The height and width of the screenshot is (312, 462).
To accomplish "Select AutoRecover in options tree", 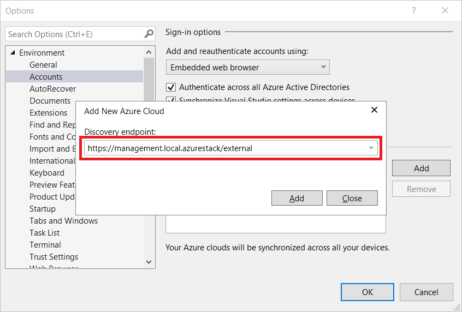I will click(52, 89).
